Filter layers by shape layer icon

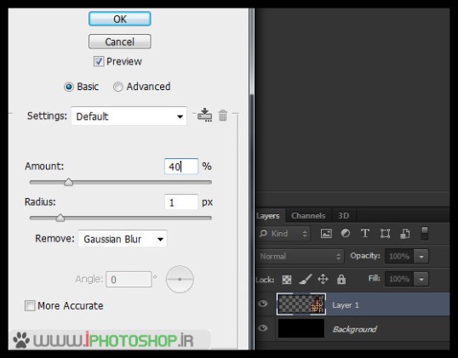385,233
